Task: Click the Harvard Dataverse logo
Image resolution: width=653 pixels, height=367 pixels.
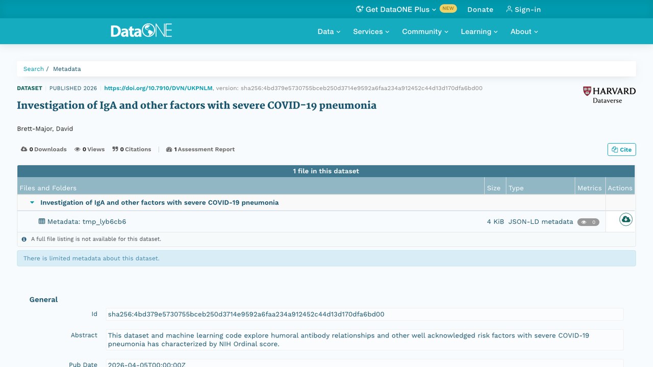Action: 609,95
